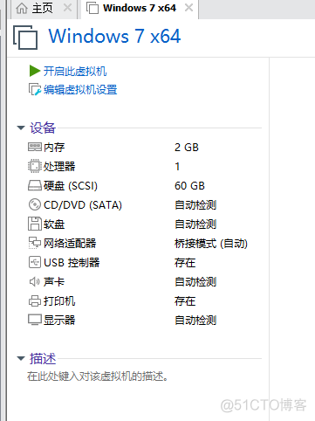This screenshot has height=421, width=315.
Task: Click the USB controller icon
Action: 35,262
